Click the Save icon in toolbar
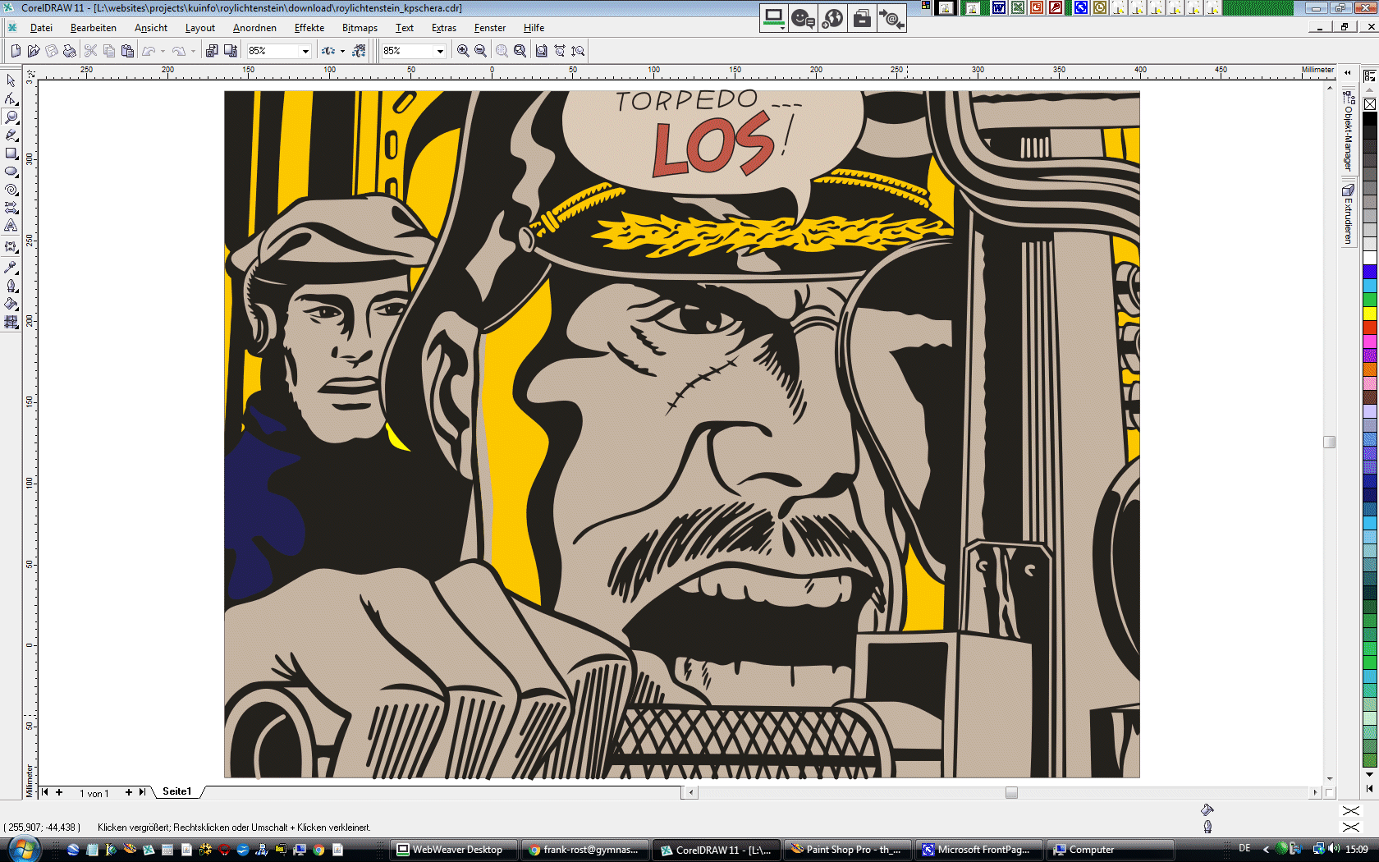 [52, 51]
